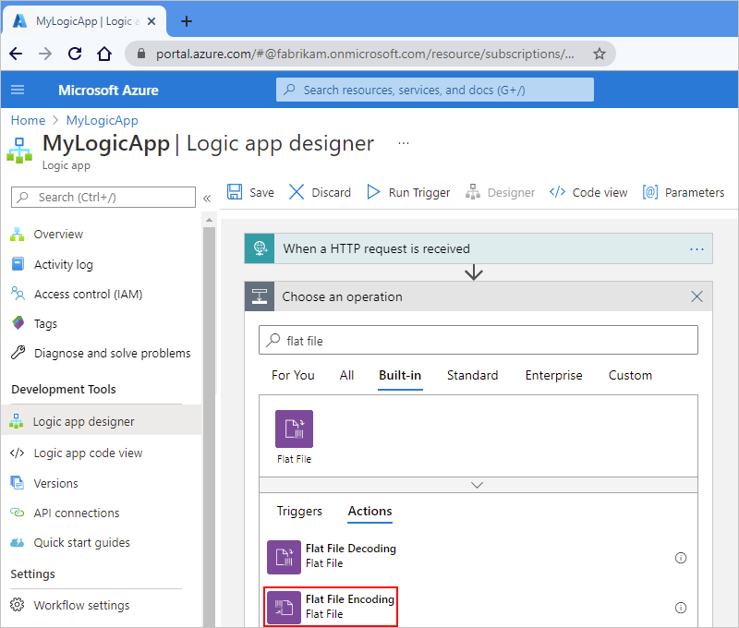Open Activity log in sidebar

(x=63, y=264)
